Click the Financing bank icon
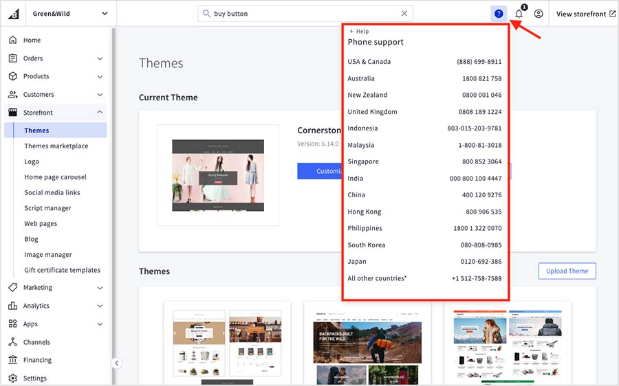 [x=13, y=360]
